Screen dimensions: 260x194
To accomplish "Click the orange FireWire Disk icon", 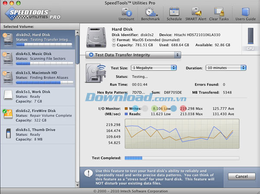I will click(x=8, y=114).
